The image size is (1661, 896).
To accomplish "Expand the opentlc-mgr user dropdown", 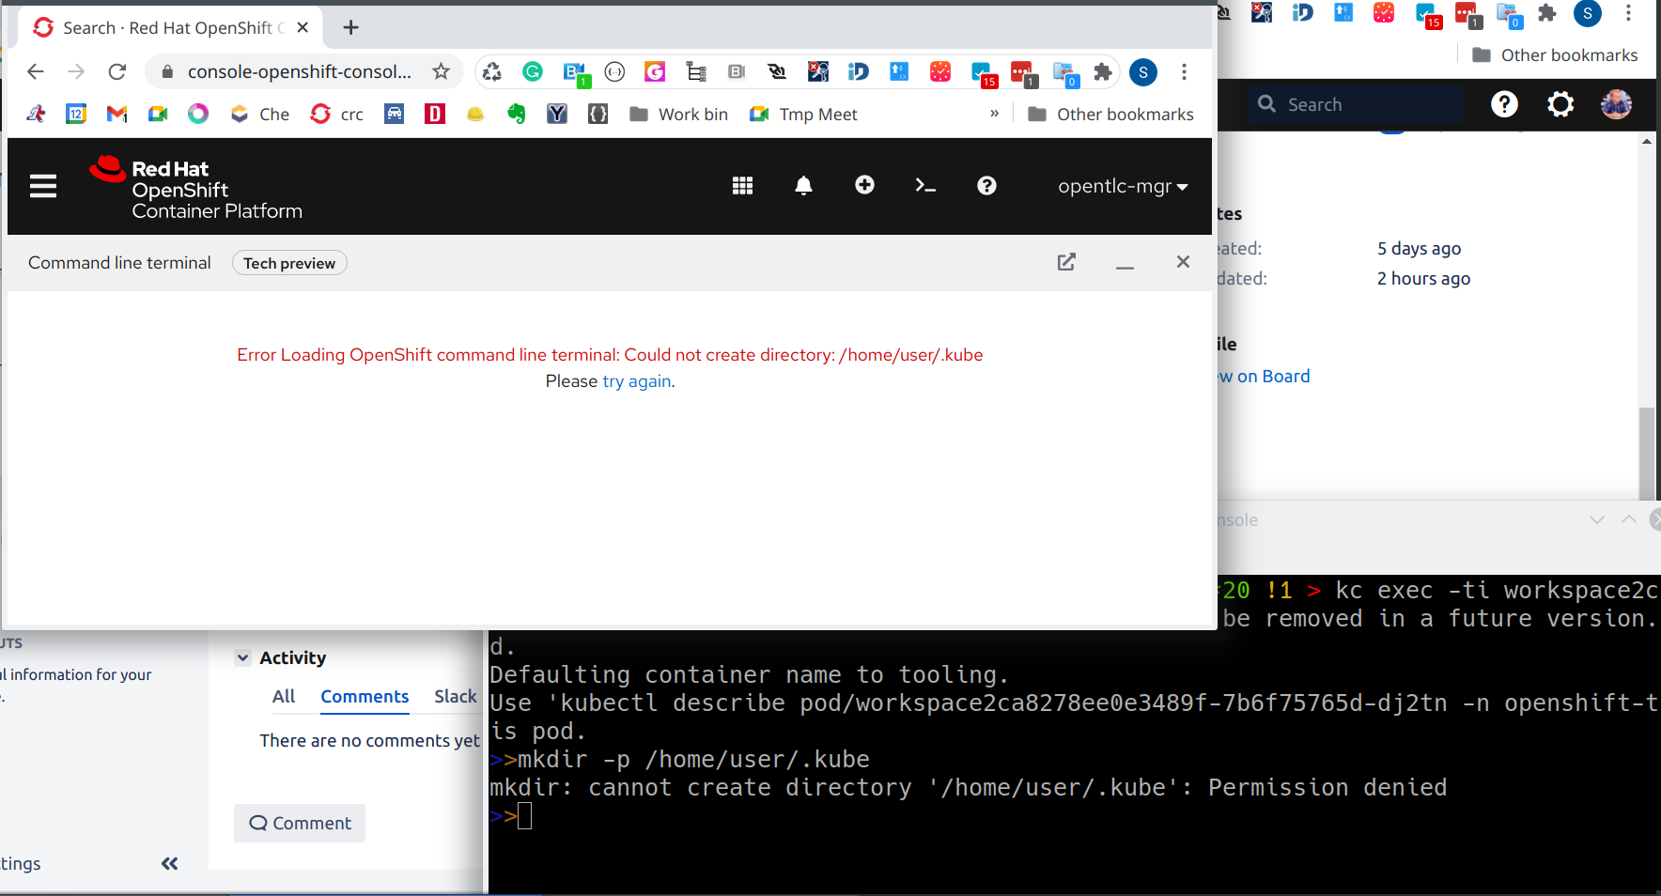I will coord(1123,186).
